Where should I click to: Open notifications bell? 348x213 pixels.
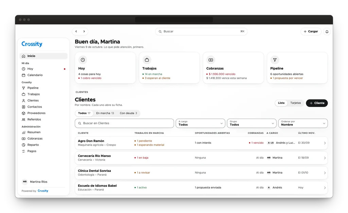tap(327, 32)
